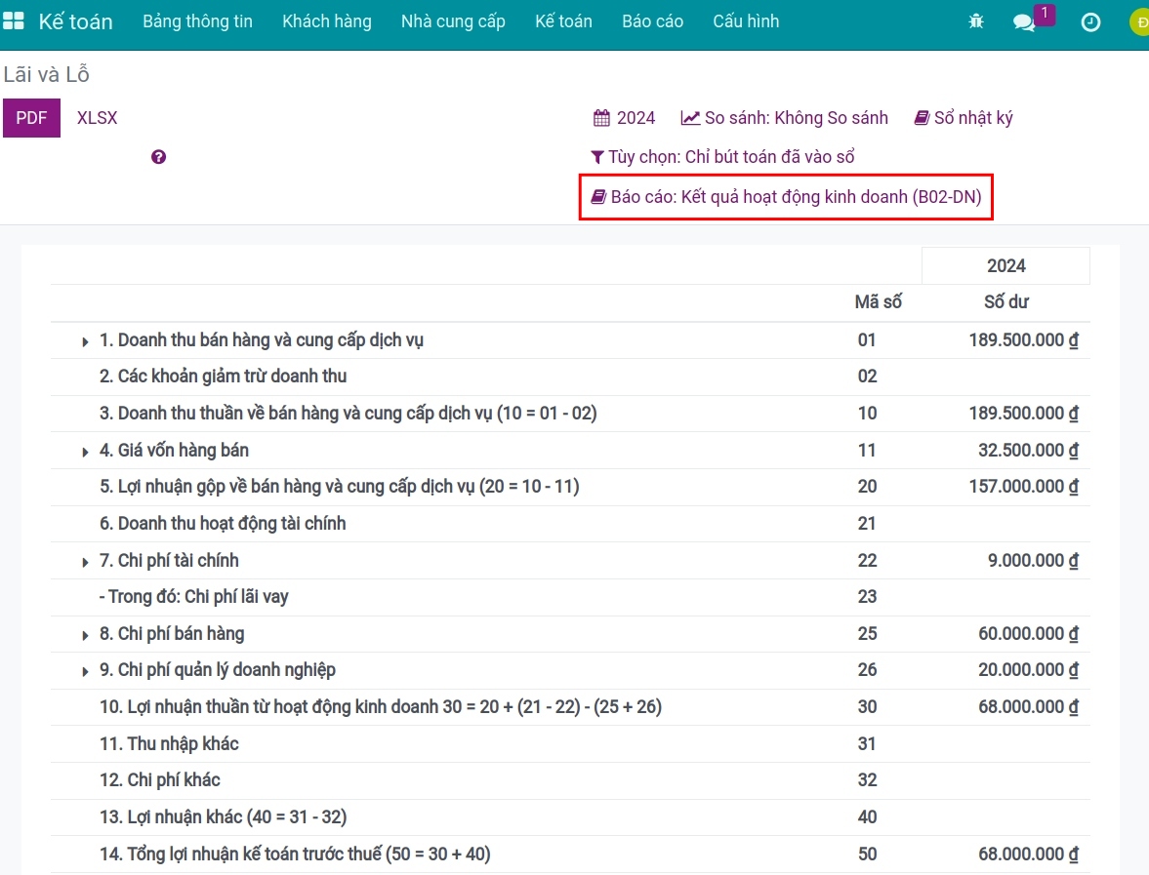This screenshot has height=875, width=1149.
Task: Open the Báo cáo report variant selector
Action: tap(786, 197)
